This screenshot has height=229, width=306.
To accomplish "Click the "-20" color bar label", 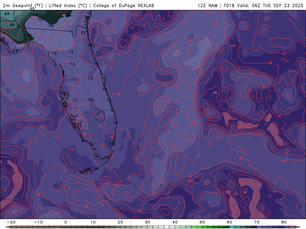I will click(11, 222).
